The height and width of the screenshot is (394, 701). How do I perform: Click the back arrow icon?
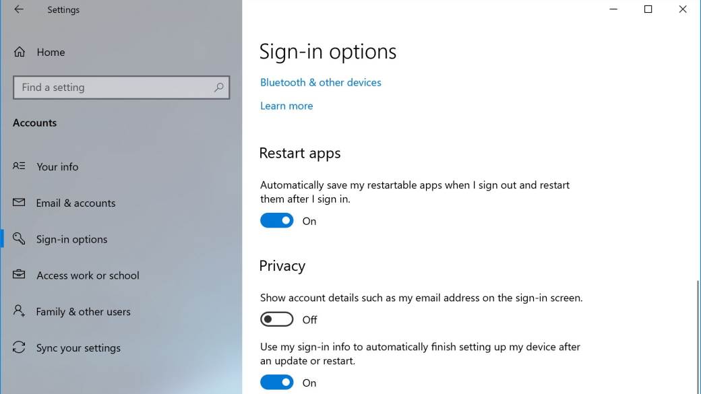point(19,9)
